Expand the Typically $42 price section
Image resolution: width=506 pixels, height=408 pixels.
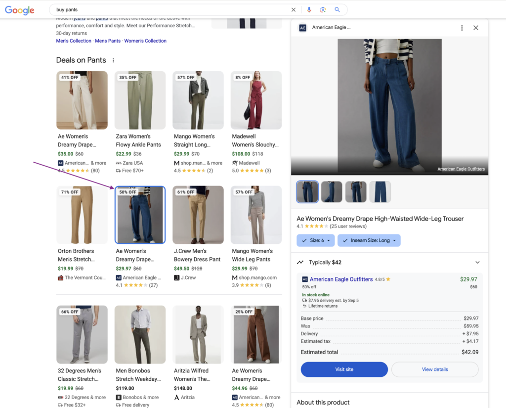pos(477,262)
